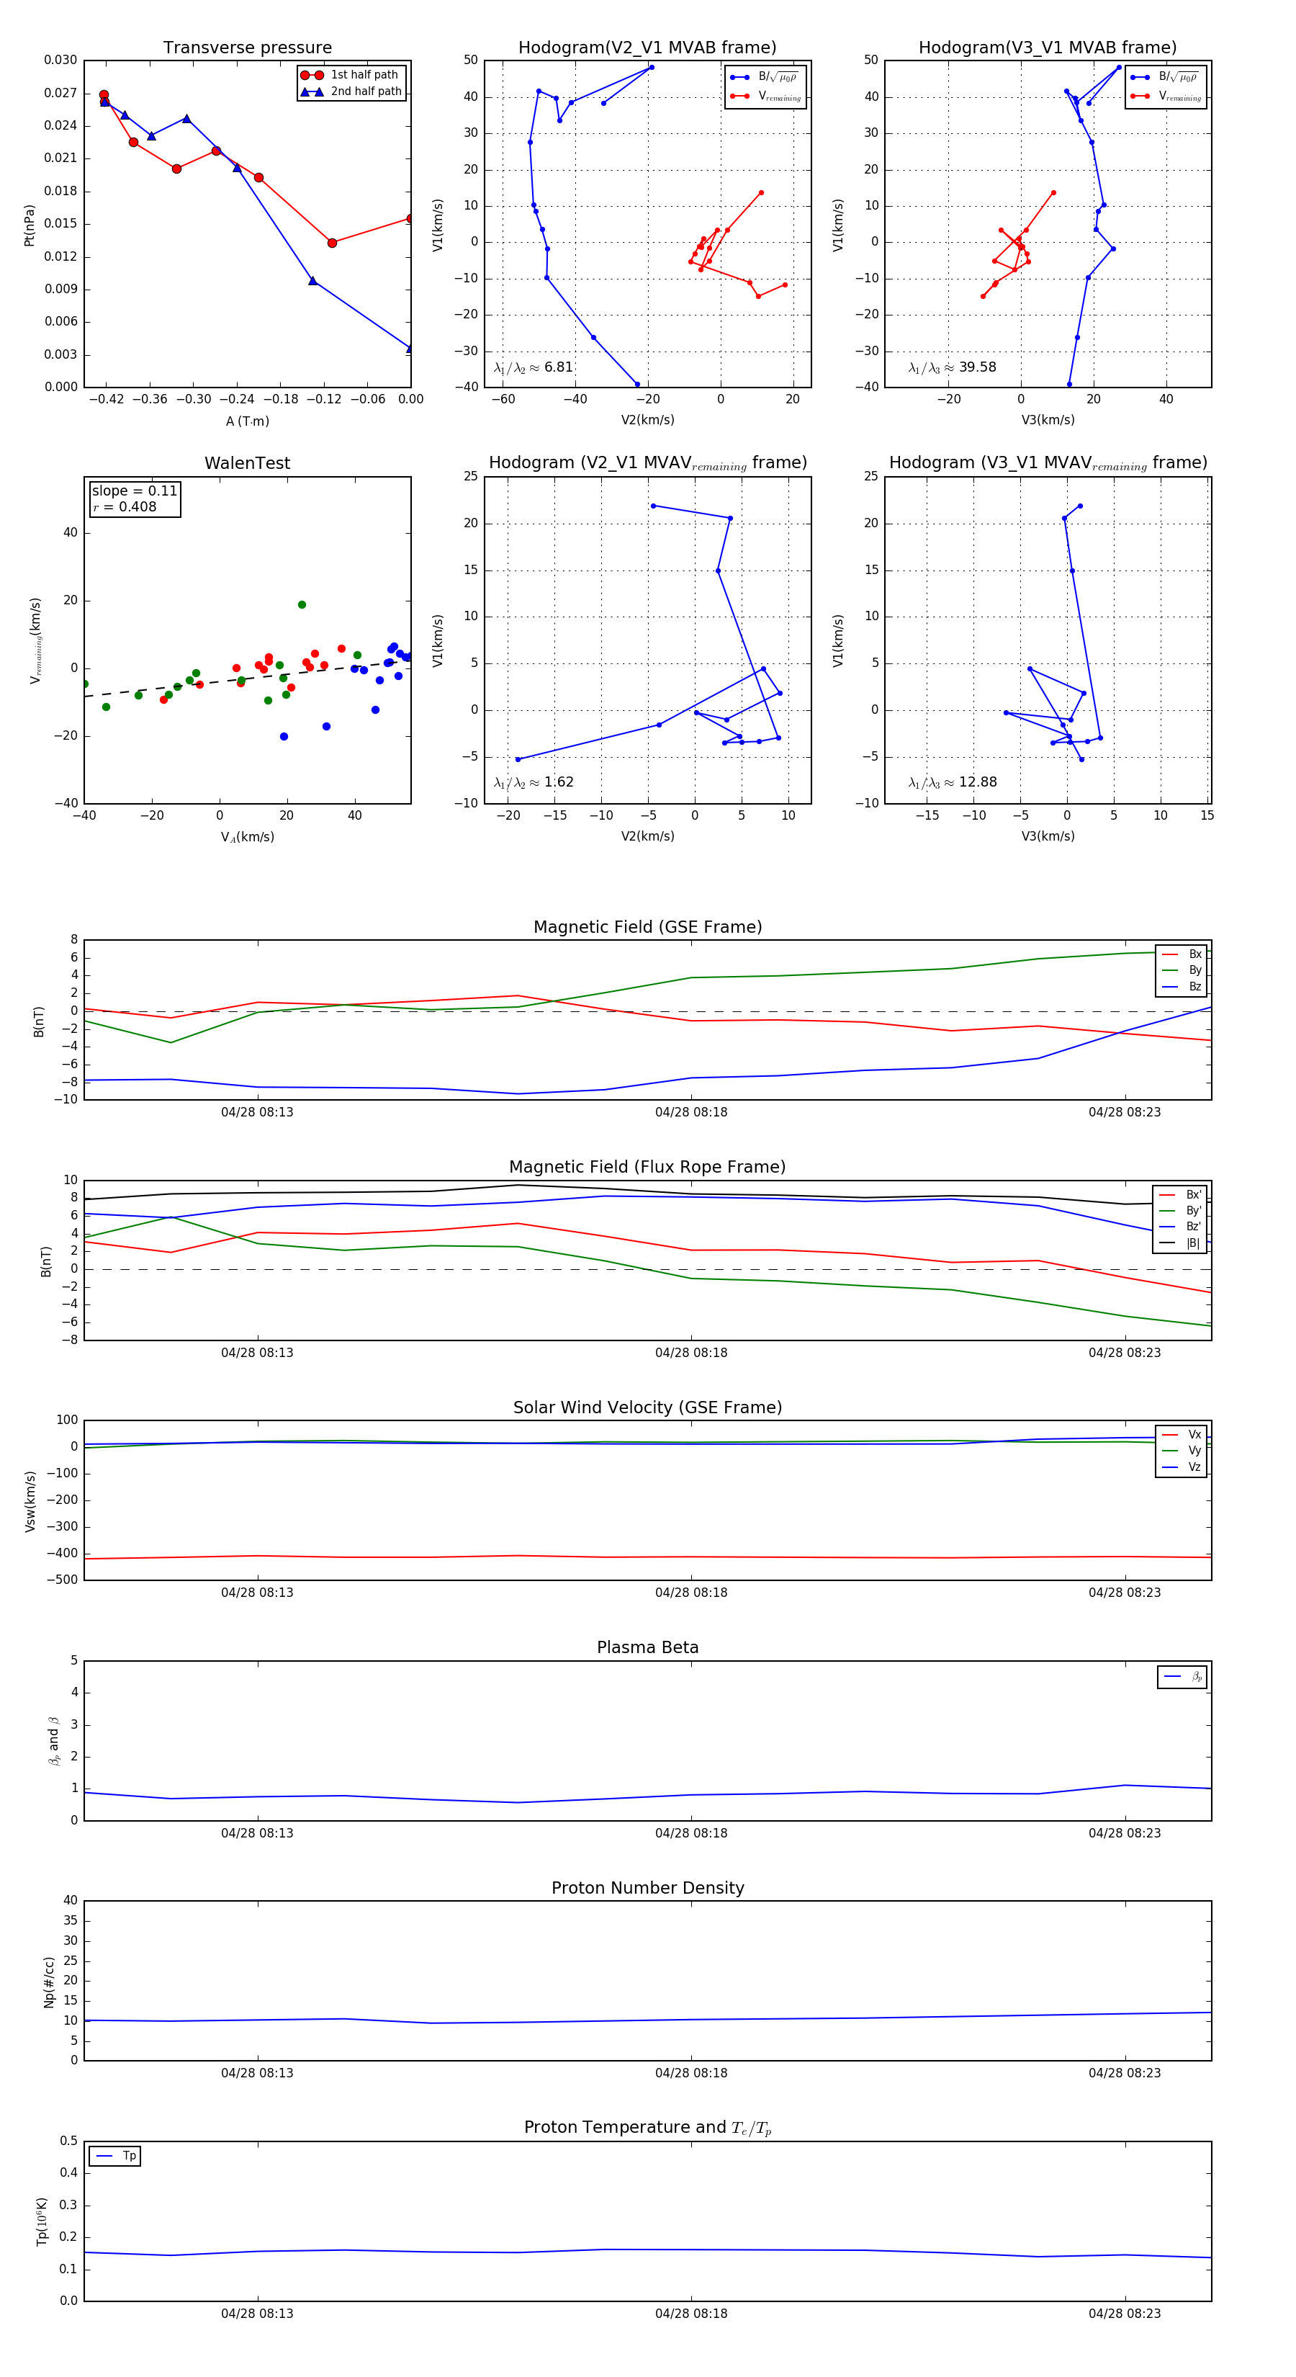
Task: Click '04/28 08:23' tick under proton temperature plot
Action: coord(1125,2314)
